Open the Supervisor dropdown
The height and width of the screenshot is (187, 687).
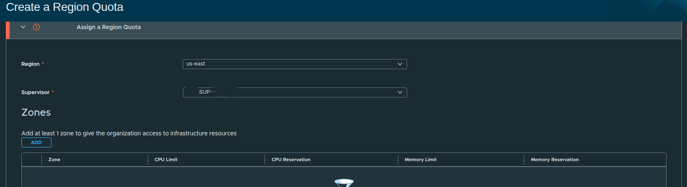(295, 92)
